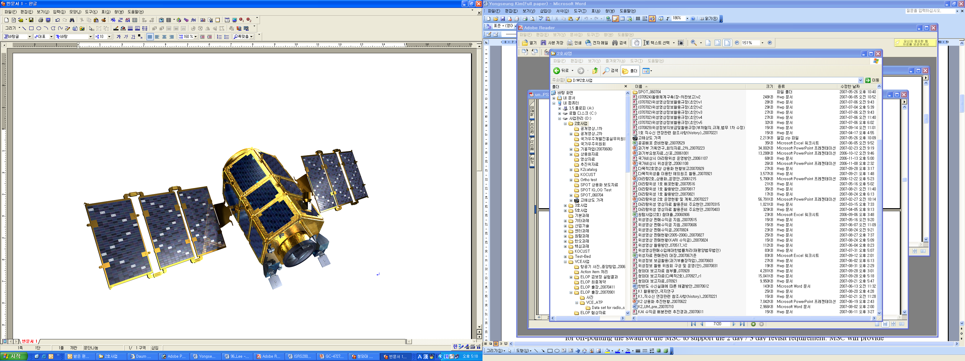Open the font size dropdown showing 10
This screenshot has width=965, height=361.
click(x=109, y=37)
